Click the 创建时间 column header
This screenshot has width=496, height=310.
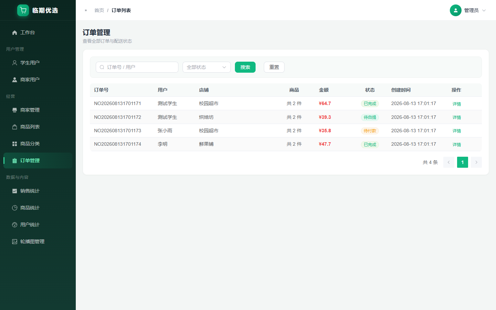[401, 90]
